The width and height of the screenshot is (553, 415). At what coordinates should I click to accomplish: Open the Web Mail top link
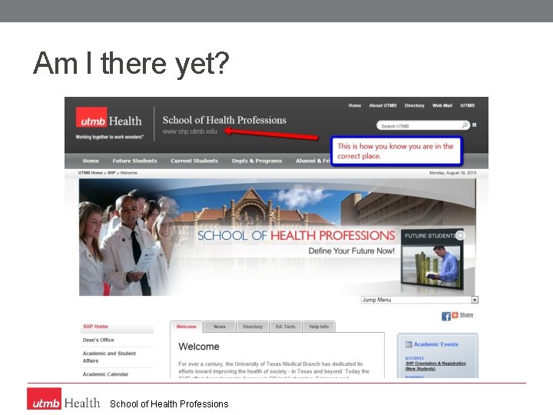point(442,105)
